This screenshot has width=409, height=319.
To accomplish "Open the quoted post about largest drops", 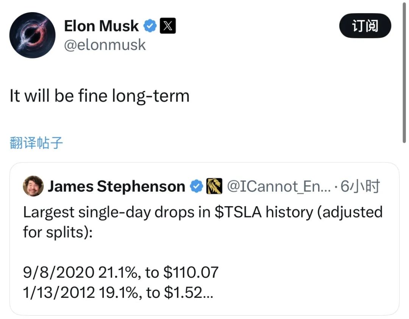I will (204, 239).
